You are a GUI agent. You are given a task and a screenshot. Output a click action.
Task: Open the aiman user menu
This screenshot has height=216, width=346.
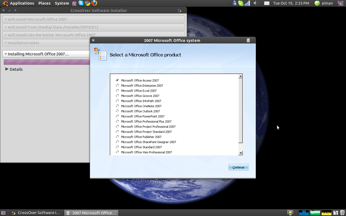point(327,3)
